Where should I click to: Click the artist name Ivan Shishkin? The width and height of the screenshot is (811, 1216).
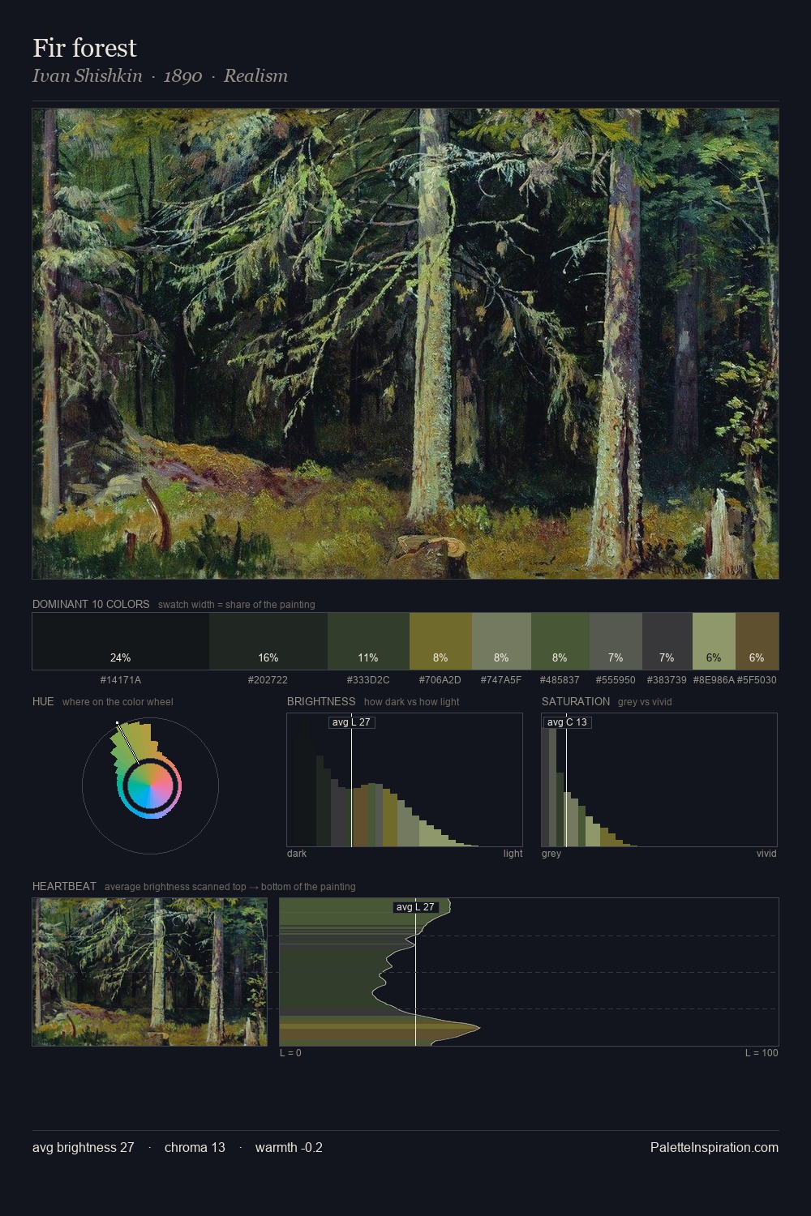(87, 75)
